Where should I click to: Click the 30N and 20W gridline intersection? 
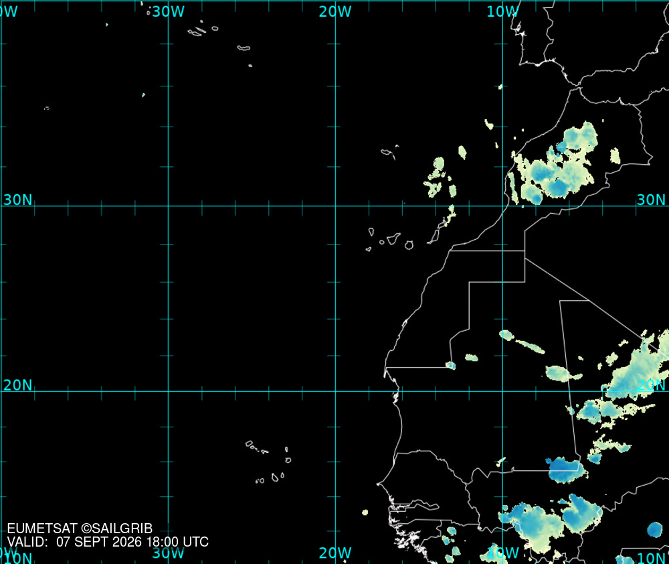pos(335,206)
